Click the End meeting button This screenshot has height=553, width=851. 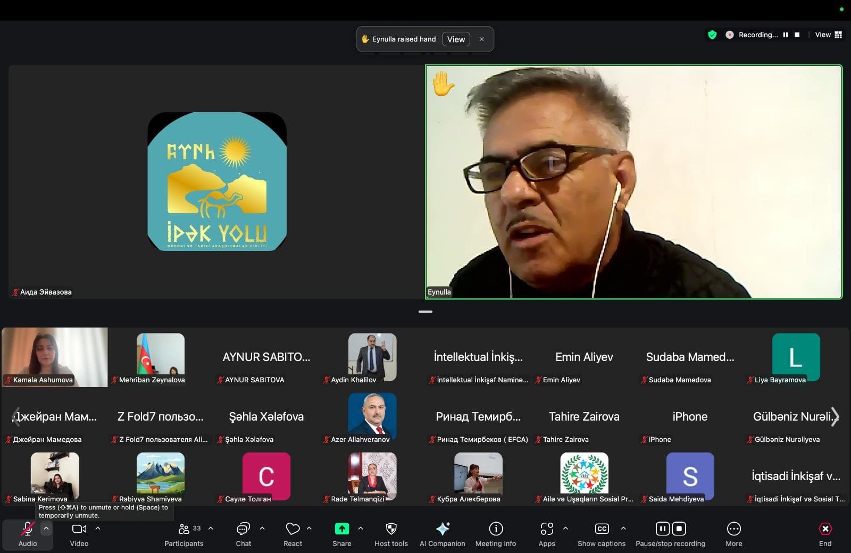coord(825,534)
